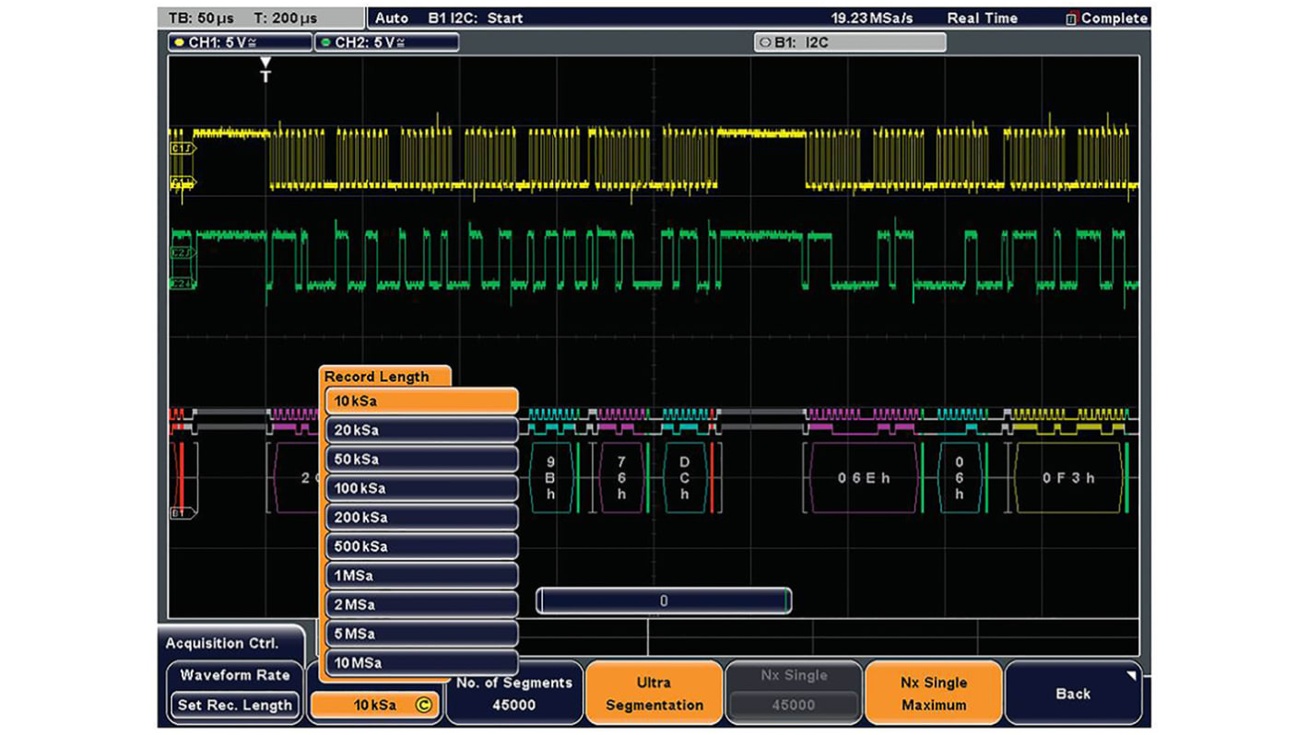Viewport: 1309px width, 735px height.
Task: Select Set Rec. Length option
Action: click(x=234, y=706)
